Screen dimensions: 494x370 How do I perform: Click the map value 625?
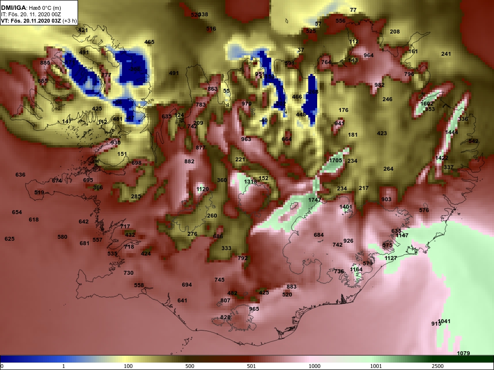click(x=9, y=239)
